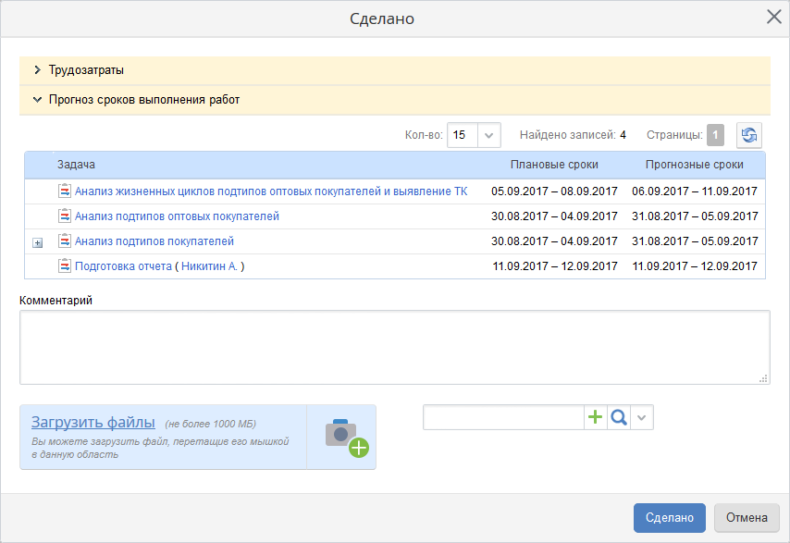Go to page 1 in pagination
This screenshot has width=790, height=543.
(715, 135)
